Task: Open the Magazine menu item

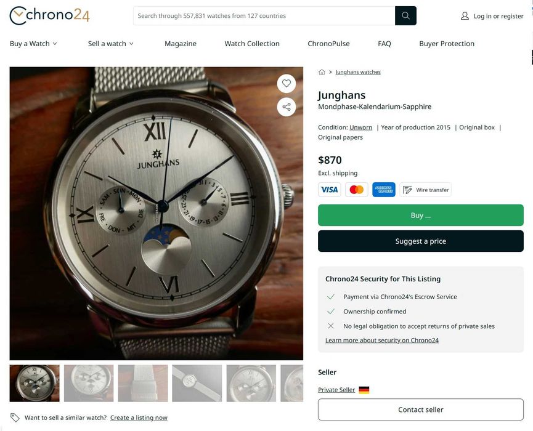Action: (181, 44)
